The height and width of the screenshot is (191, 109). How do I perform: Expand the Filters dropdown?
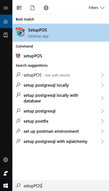97,8
